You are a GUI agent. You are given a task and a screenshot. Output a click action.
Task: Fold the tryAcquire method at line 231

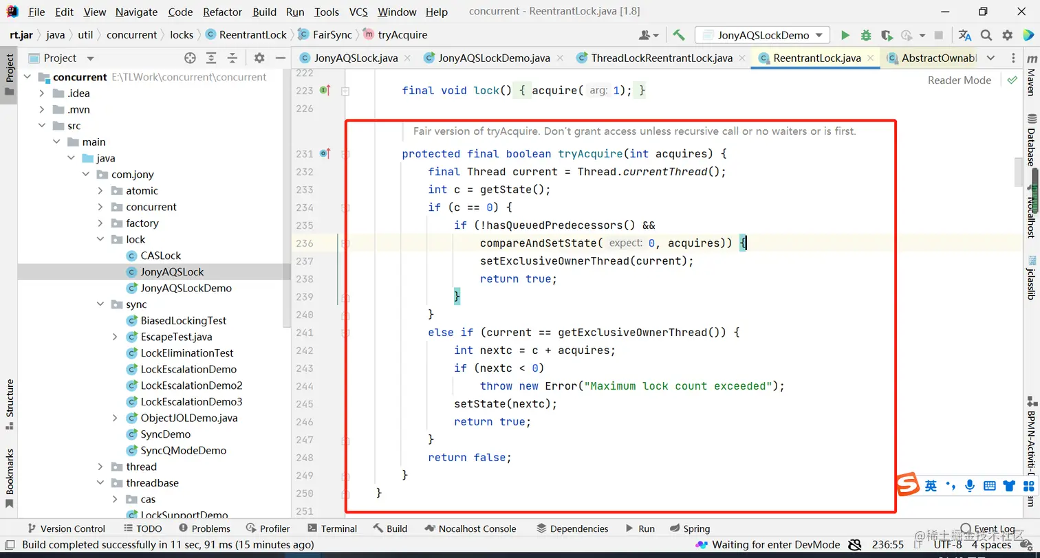(x=345, y=154)
